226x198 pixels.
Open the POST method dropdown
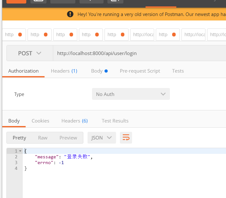tap(30, 53)
